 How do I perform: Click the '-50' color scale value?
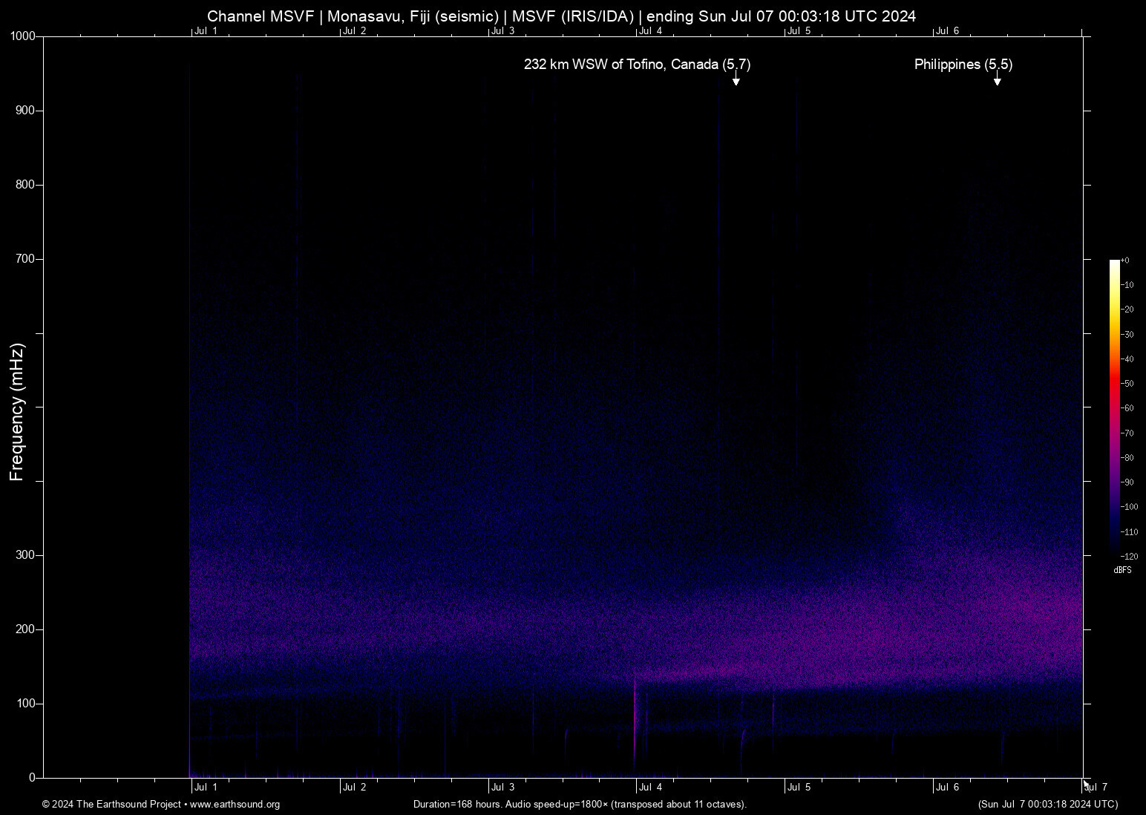1127,384
